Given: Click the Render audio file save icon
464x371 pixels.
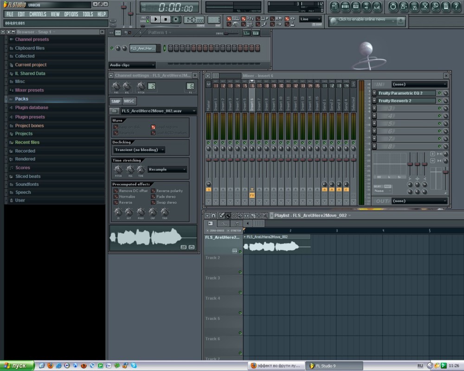Looking at the screenshot, I should pyautogui.click(x=414, y=6).
